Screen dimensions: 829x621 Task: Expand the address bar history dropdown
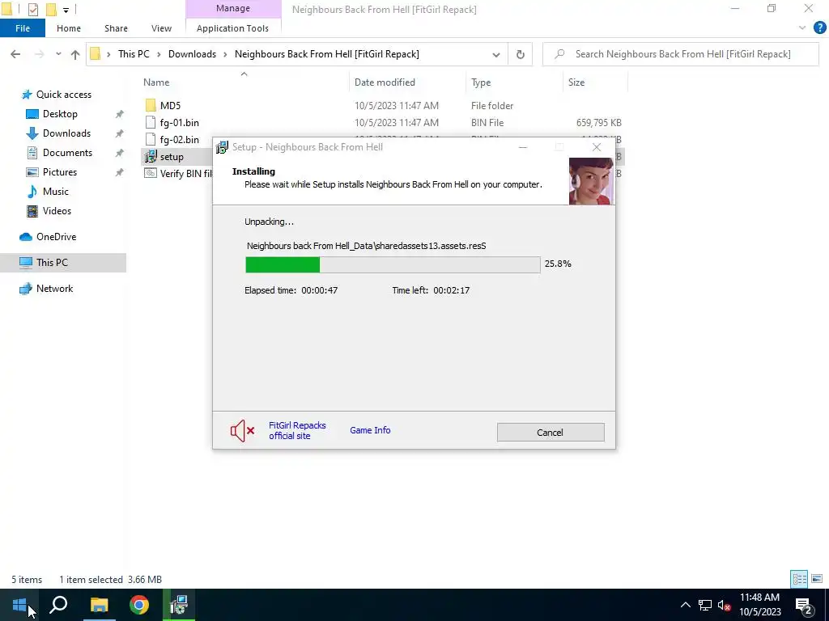[x=496, y=54]
